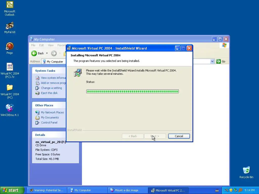Open the Back button history dropdown arrow

click(x=47, y=53)
